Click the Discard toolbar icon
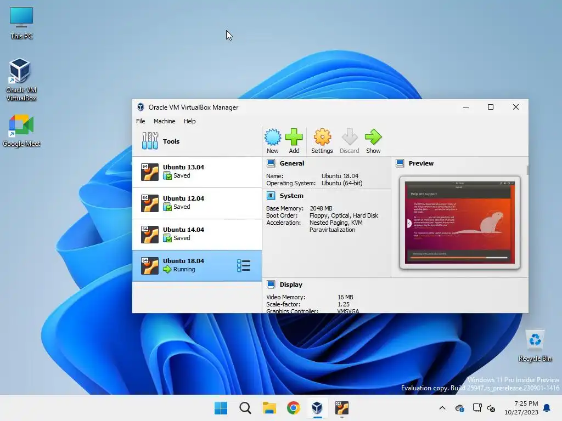Screen dimensions: 562x421 tap(350, 136)
